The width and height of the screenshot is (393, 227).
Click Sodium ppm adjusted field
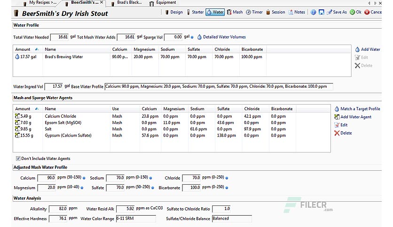[116, 178]
